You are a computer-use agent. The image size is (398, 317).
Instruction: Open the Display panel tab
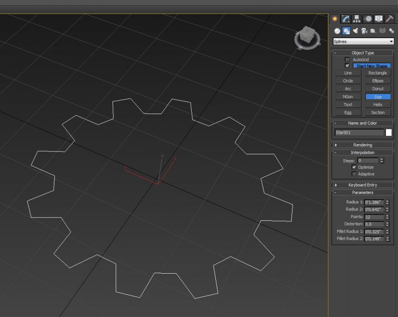click(379, 18)
